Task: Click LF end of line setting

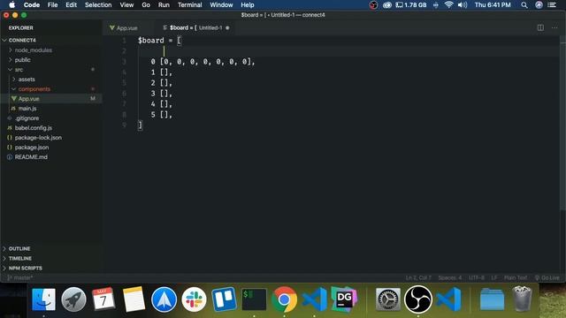Action: pyautogui.click(x=494, y=278)
